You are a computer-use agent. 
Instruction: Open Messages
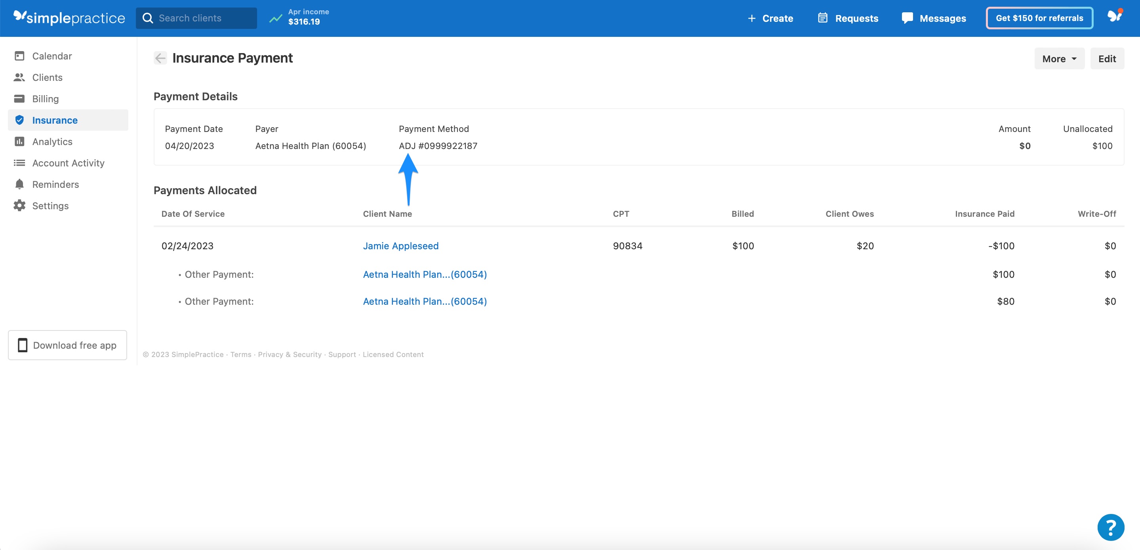click(934, 18)
